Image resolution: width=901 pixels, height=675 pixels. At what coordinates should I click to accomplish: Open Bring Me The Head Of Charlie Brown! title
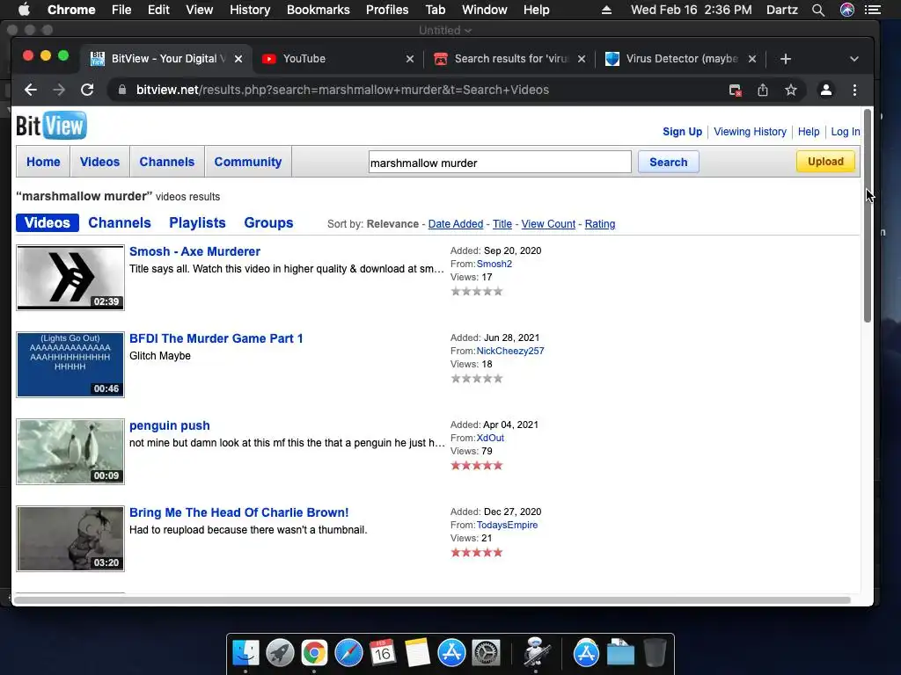239,512
